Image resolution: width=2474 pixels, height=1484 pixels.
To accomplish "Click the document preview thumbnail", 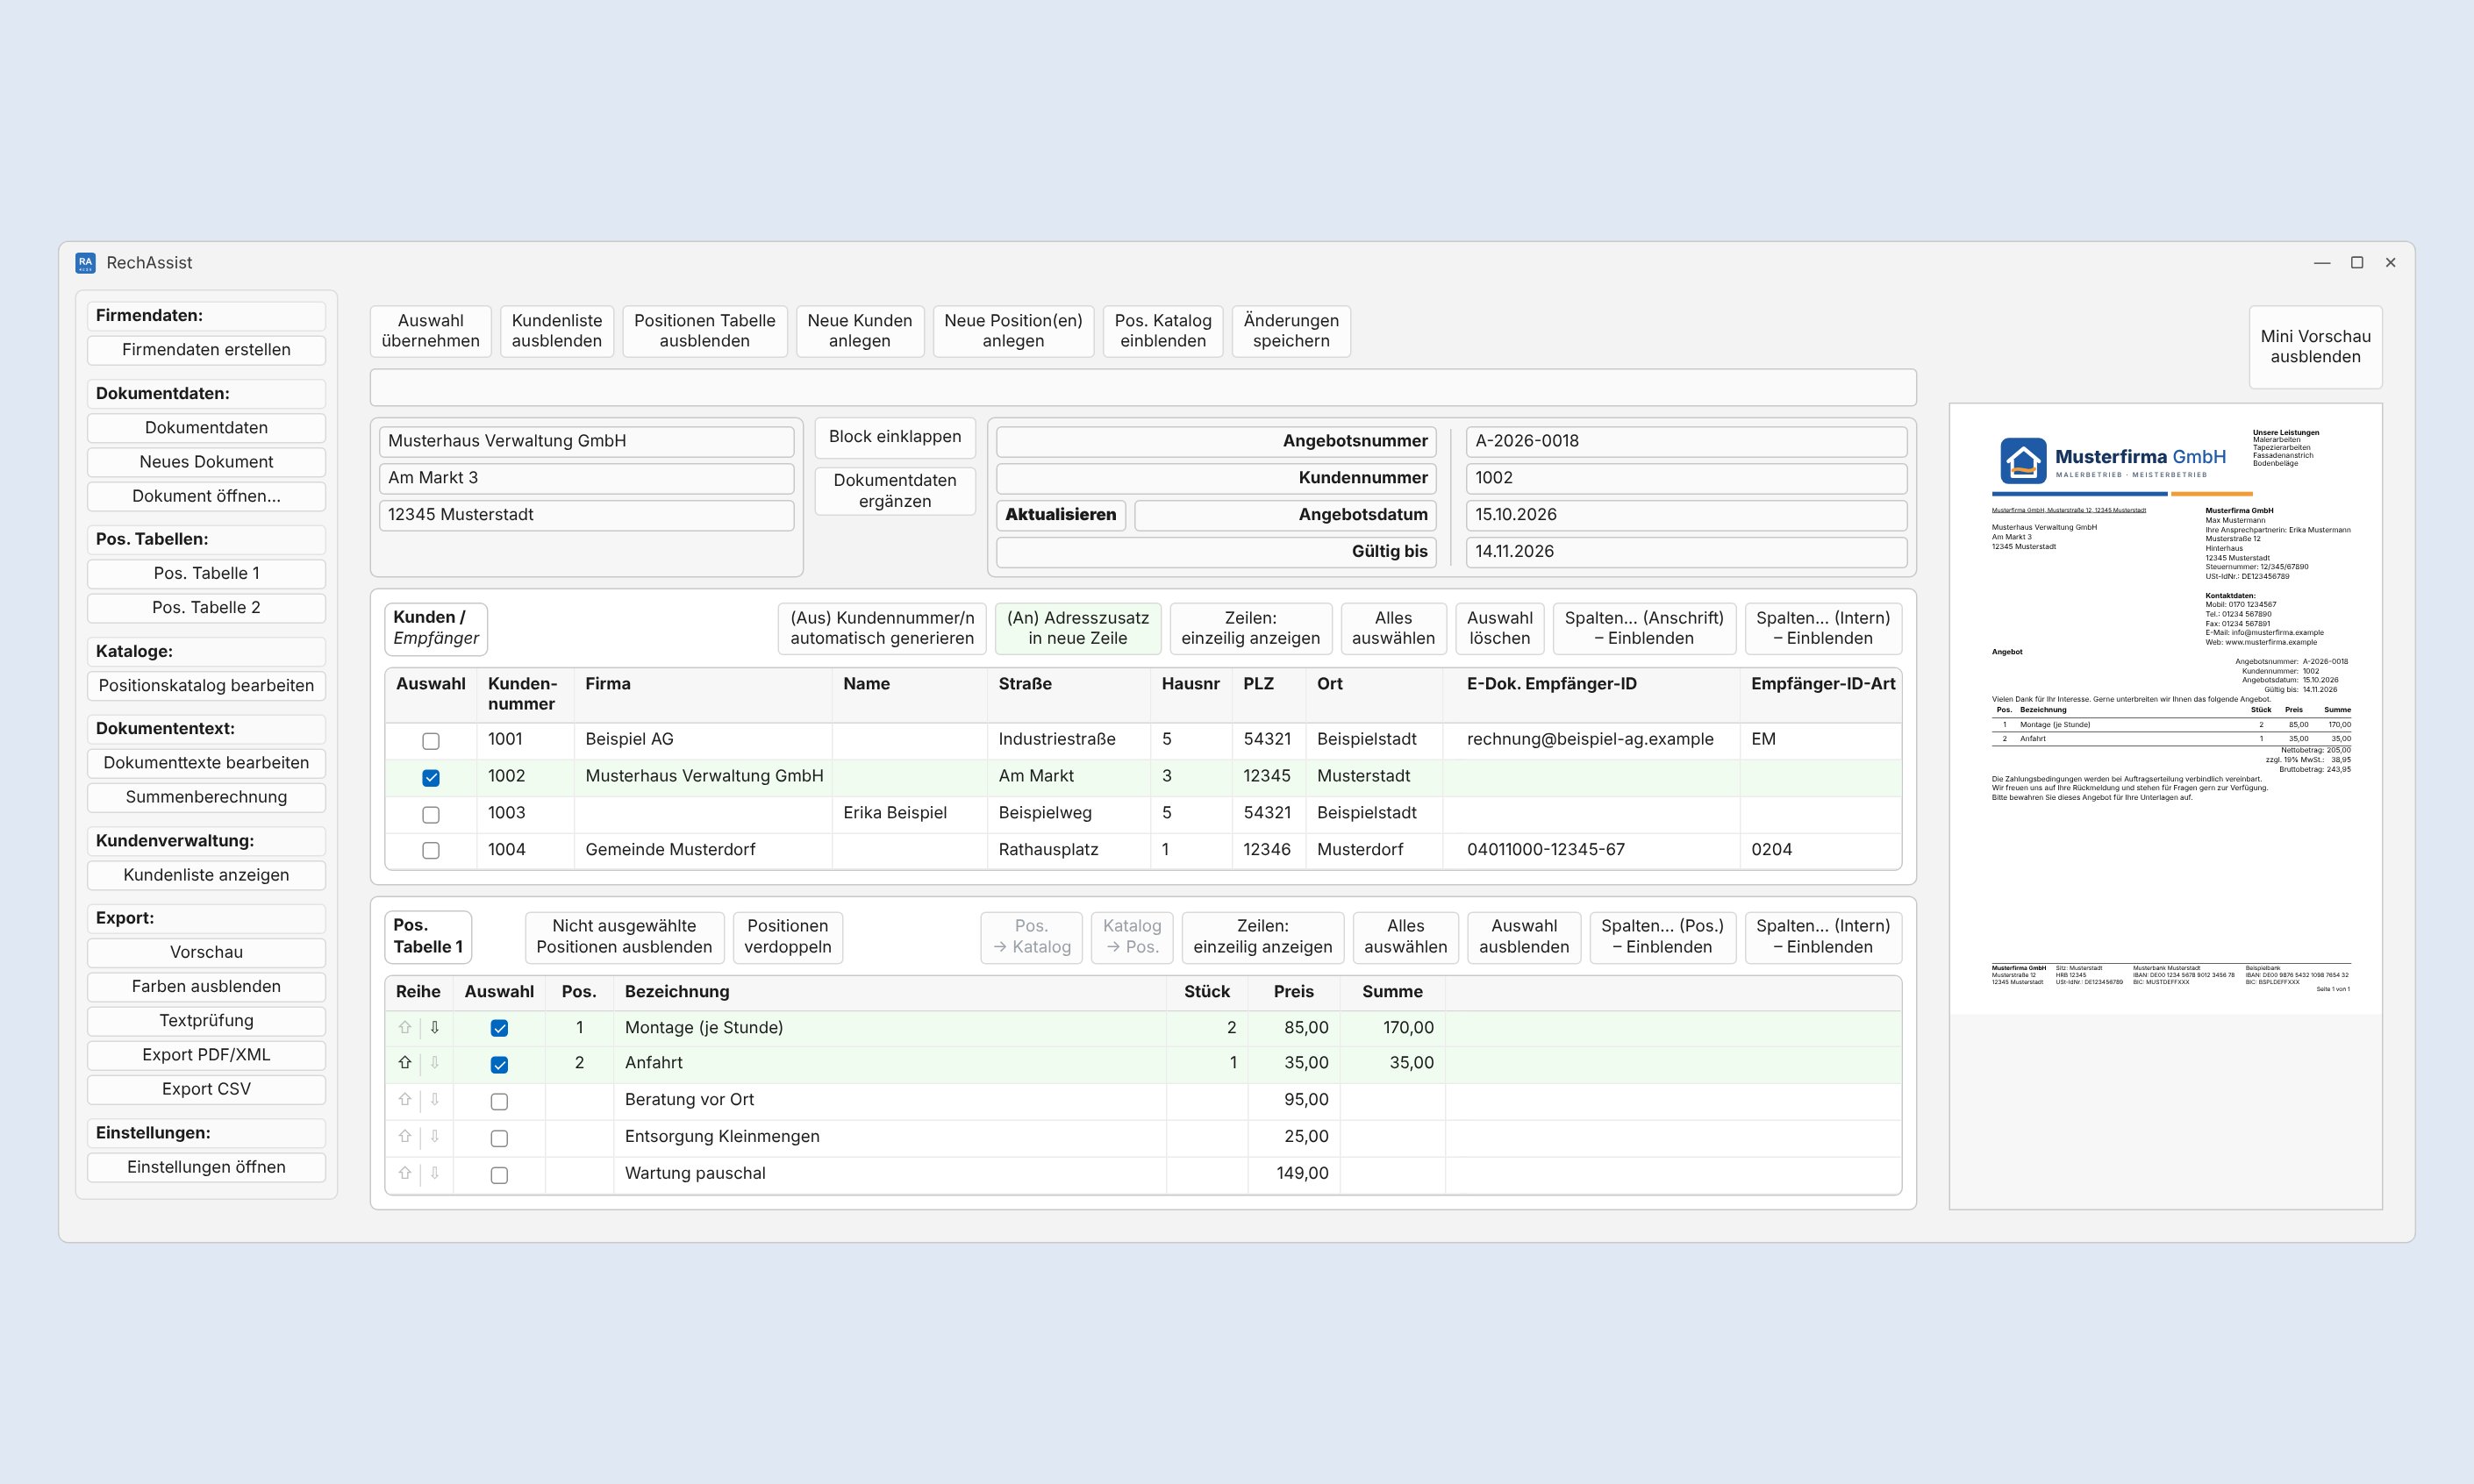I will coord(2166,709).
